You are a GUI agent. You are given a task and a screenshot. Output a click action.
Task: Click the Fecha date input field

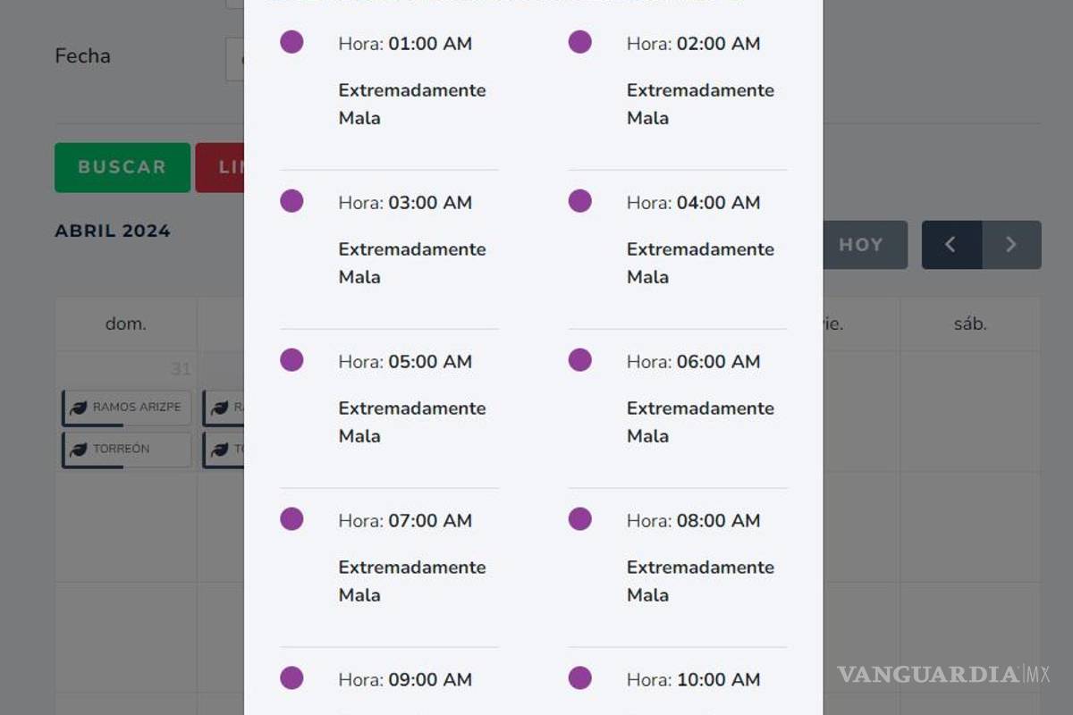tap(235, 60)
